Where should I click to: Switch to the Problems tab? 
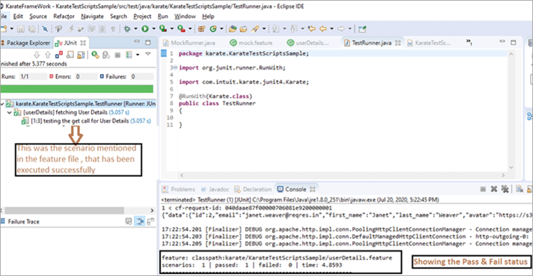[x=179, y=189]
